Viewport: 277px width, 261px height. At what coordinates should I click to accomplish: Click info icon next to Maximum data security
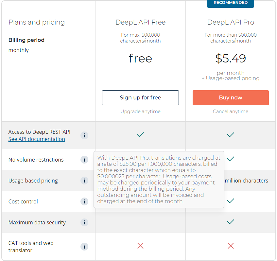click(84, 222)
